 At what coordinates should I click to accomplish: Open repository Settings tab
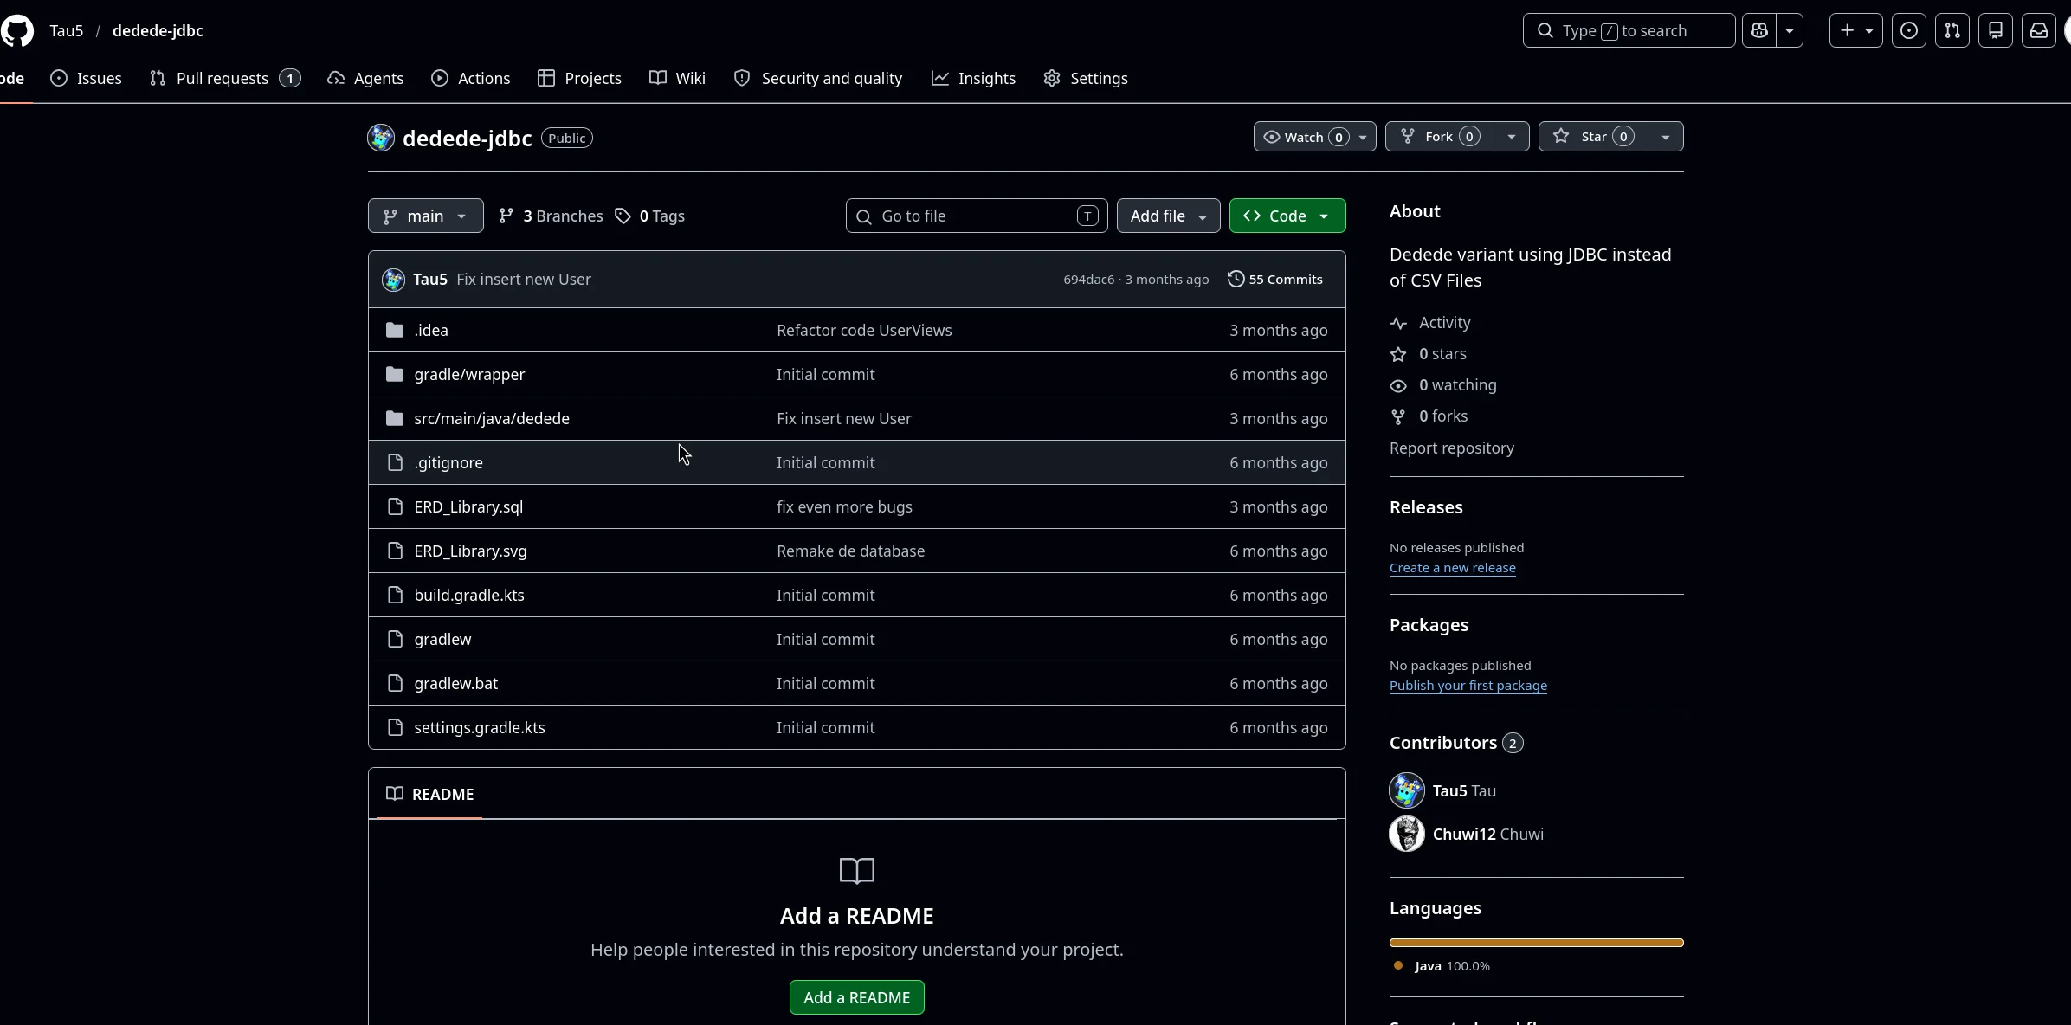1086,78
